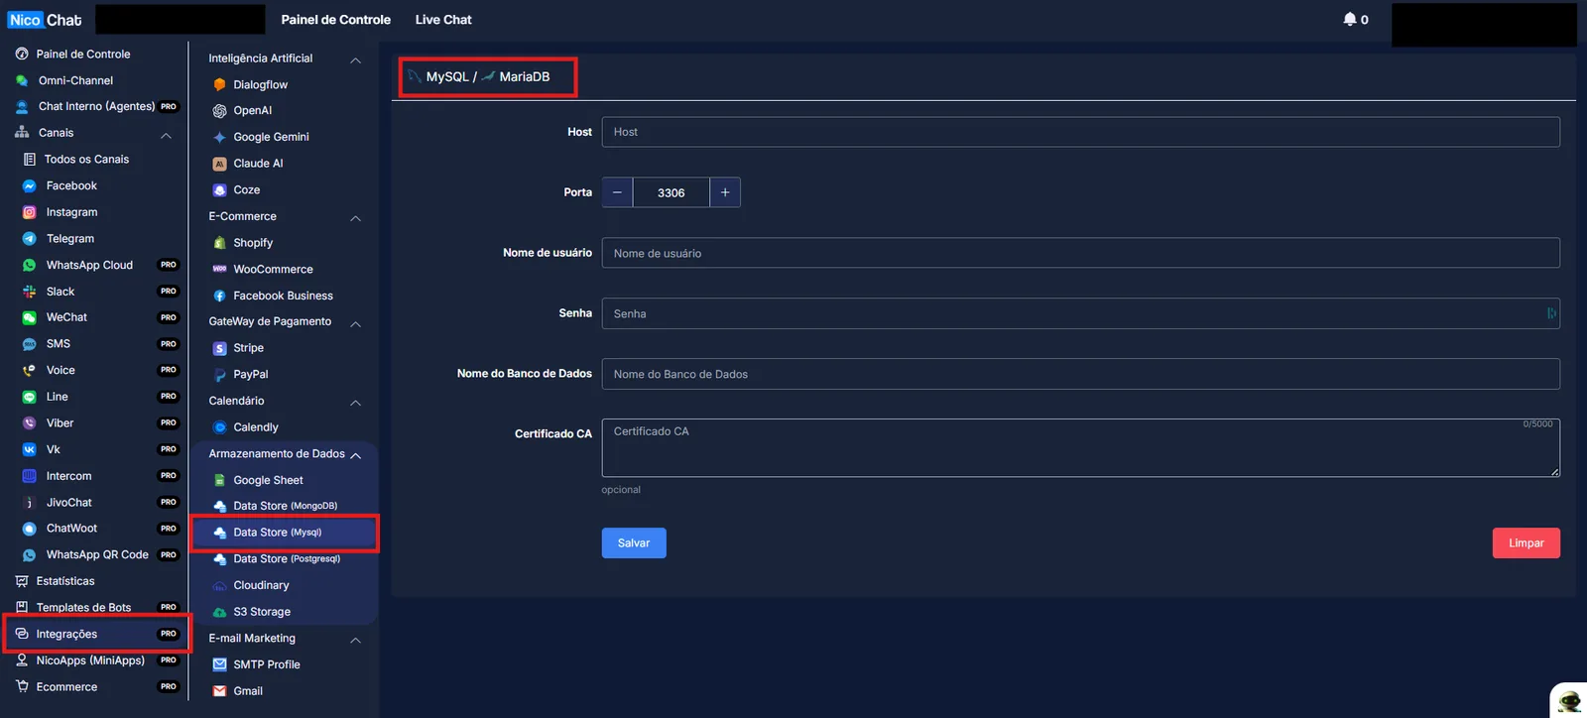Open the S3 Storage icon
The width and height of the screenshot is (1587, 718).
pyautogui.click(x=220, y=612)
